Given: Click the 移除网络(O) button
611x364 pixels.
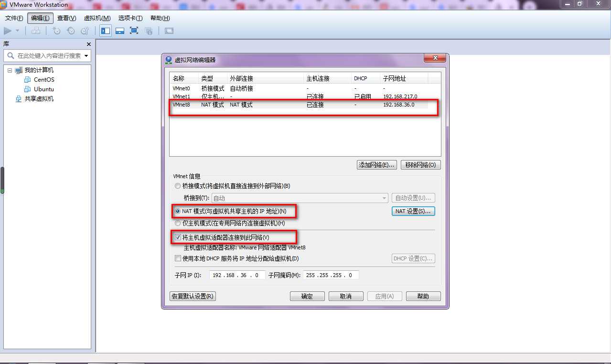Looking at the screenshot, I should tap(420, 165).
